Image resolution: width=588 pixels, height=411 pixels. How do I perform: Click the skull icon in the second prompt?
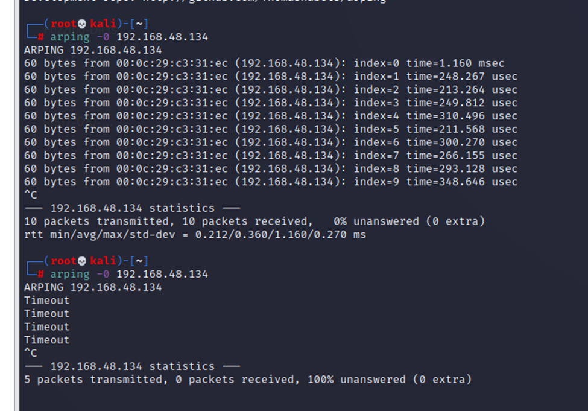(82, 261)
